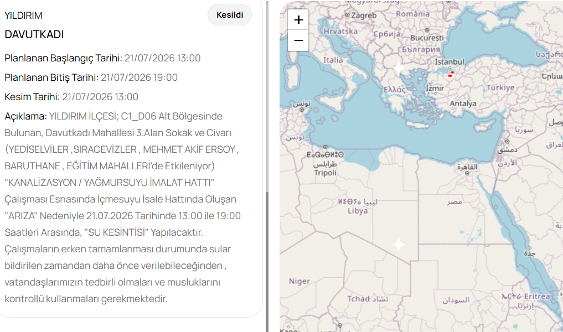The width and height of the screenshot is (563, 332).
Task: Click the Kesildi status badge
Action: pos(230,15)
